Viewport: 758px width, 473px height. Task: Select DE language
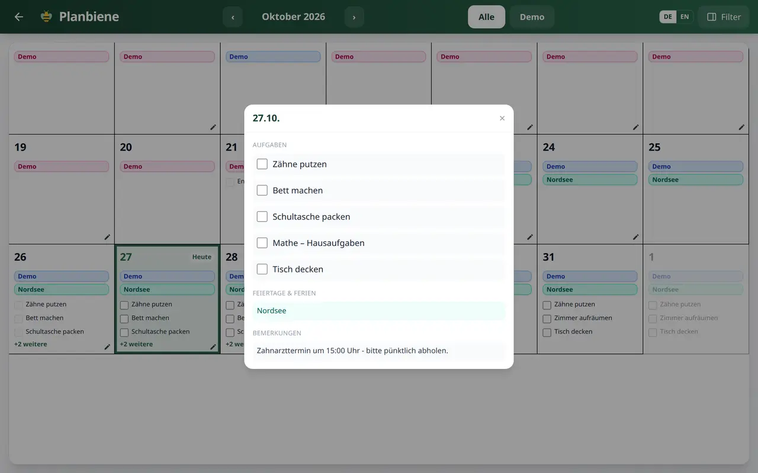(x=668, y=17)
